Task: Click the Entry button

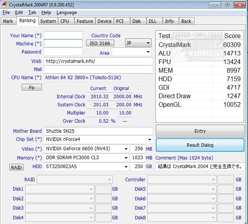Action: coord(200,131)
